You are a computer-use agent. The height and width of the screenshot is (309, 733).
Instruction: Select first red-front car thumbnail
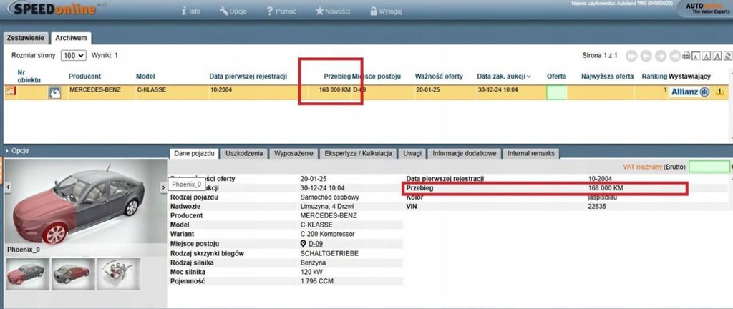pyautogui.click(x=28, y=274)
